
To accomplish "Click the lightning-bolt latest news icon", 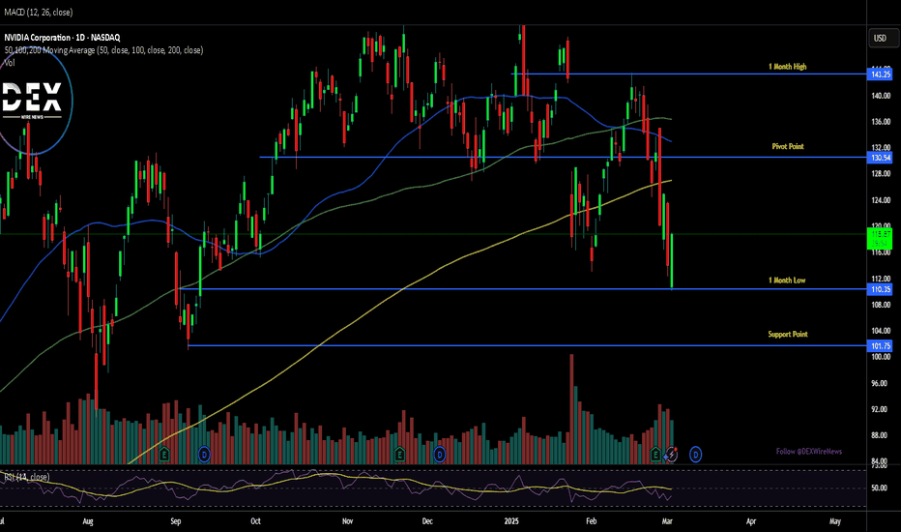I will click(671, 455).
